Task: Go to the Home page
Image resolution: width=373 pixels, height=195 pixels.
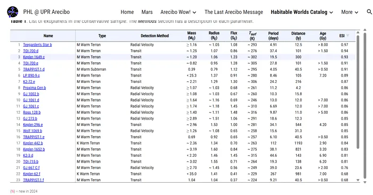Action: (x=127, y=12)
